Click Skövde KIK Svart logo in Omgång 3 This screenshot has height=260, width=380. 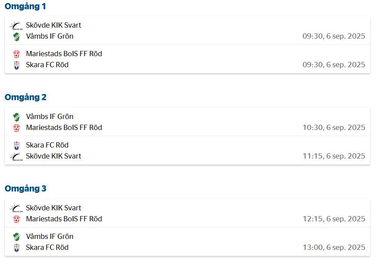(16, 208)
